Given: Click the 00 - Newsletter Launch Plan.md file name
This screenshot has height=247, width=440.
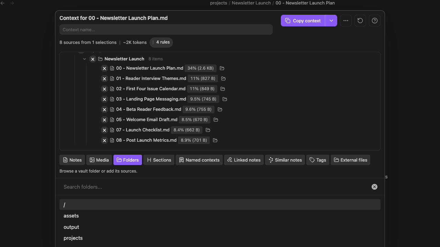Looking at the screenshot, I should pyautogui.click(x=150, y=68).
